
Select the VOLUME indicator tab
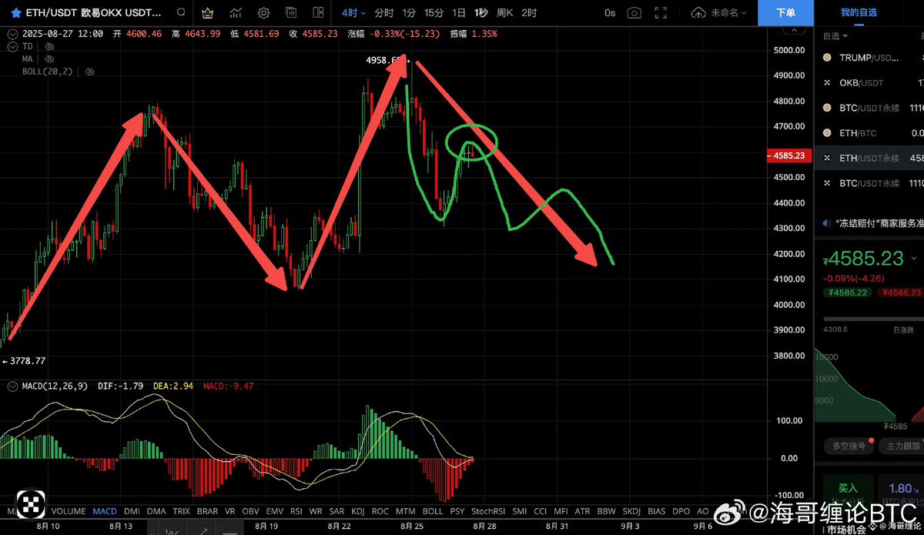pyautogui.click(x=69, y=511)
